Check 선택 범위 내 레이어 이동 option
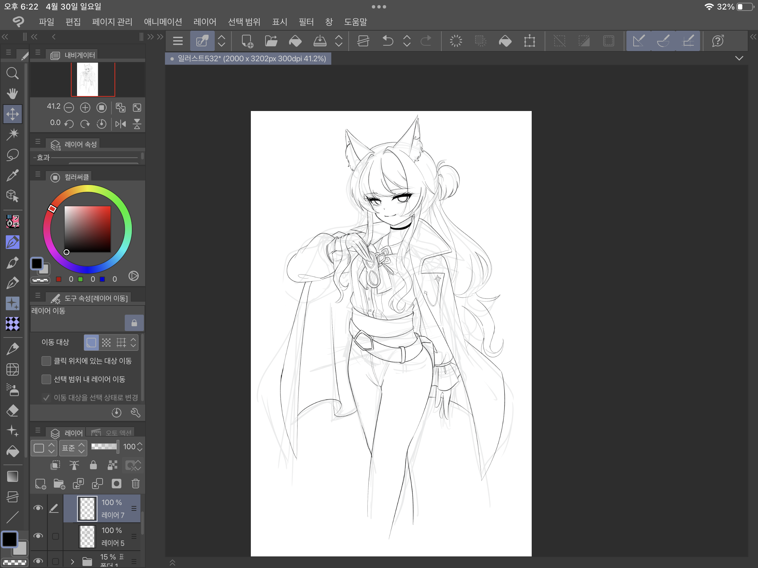 [x=46, y=379]
